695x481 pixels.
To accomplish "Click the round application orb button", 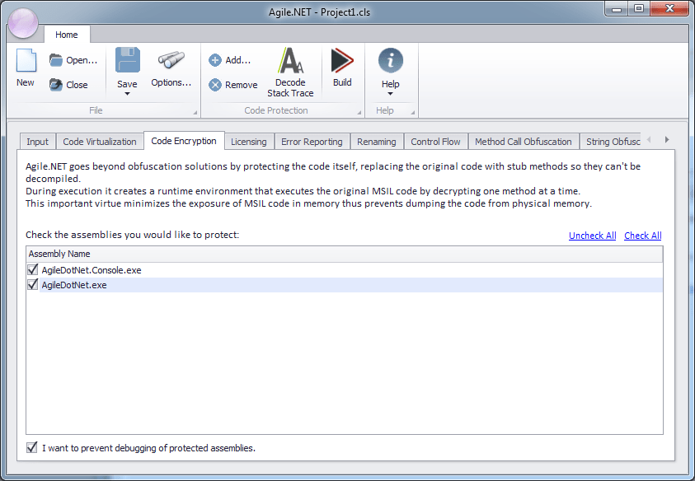I will (23, 23).
